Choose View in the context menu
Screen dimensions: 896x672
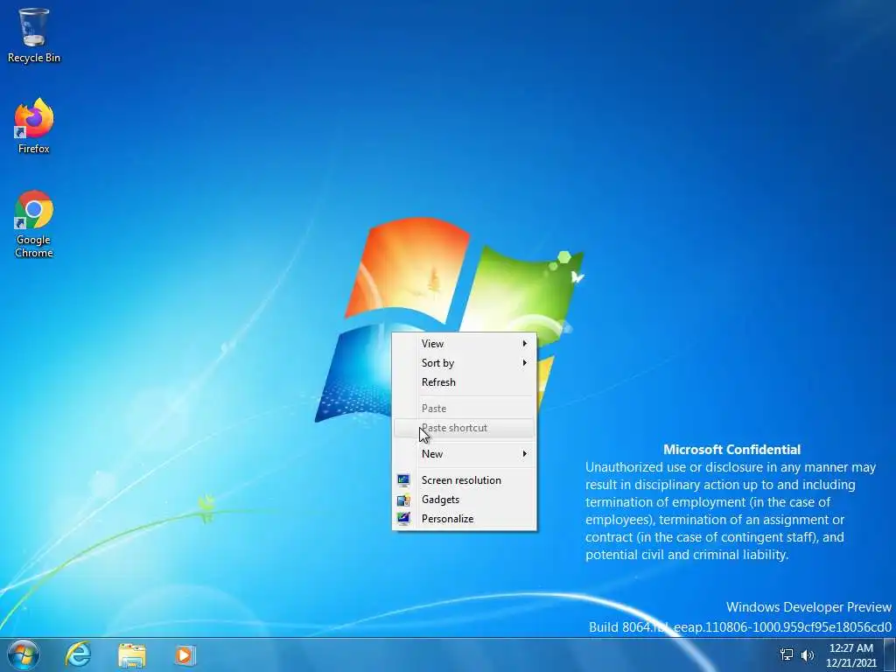point(464,343)
